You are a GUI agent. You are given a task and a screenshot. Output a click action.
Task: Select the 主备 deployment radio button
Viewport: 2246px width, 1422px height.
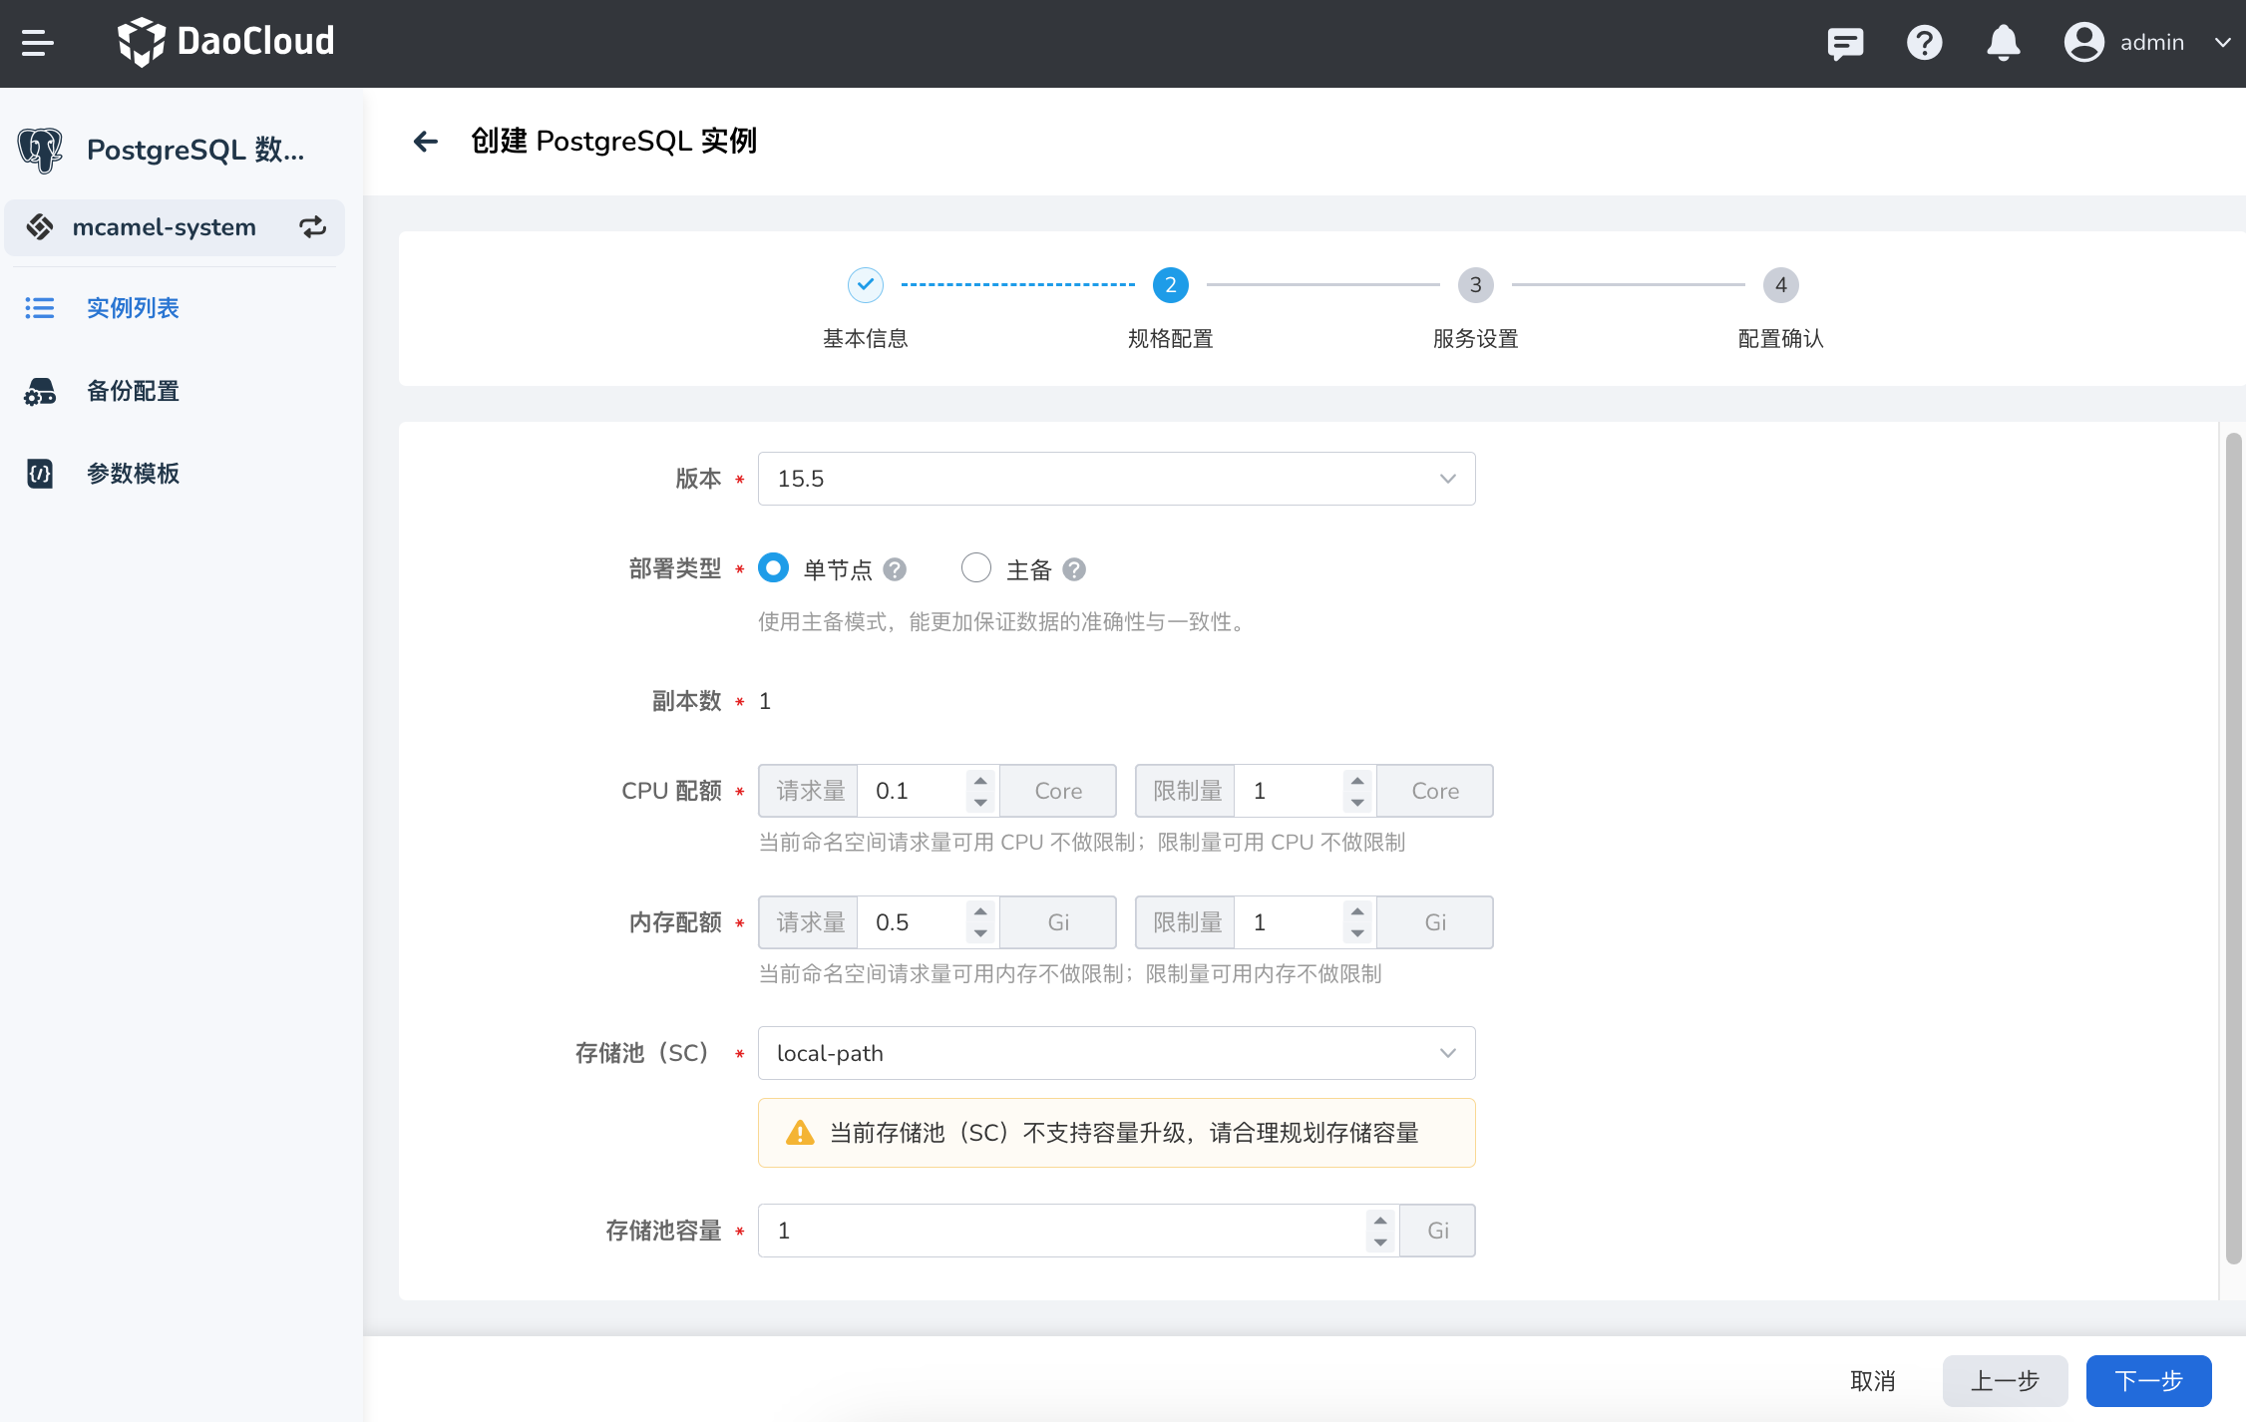pyautogui.click(x=975, y=568)
